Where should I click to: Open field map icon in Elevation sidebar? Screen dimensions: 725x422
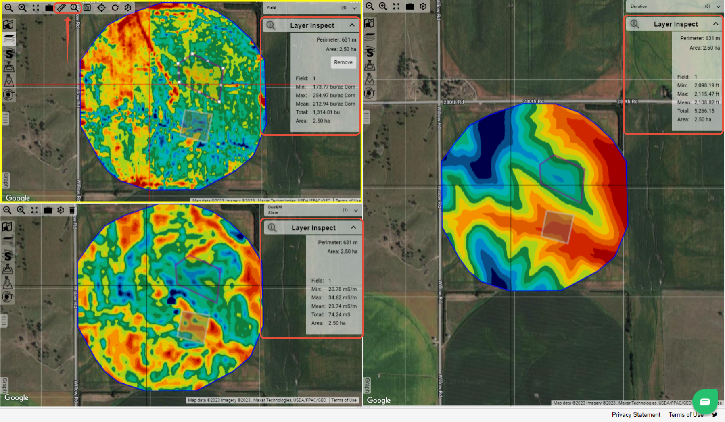coord(370,23)
